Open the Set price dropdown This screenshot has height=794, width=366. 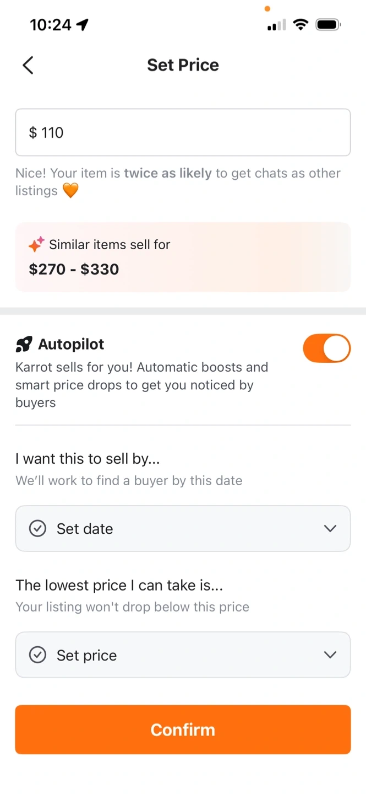tap(183, 655)
